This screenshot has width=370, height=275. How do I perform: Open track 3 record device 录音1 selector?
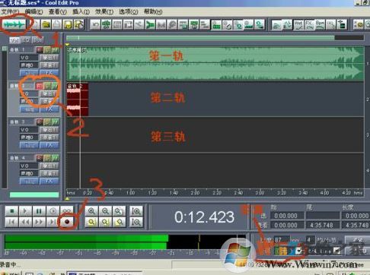coord(49,137)
